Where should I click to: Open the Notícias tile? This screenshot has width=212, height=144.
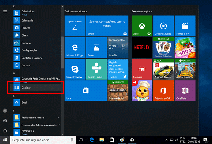point(142,69)
